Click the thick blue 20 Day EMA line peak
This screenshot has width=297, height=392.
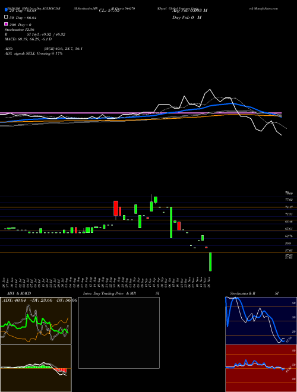230,103
